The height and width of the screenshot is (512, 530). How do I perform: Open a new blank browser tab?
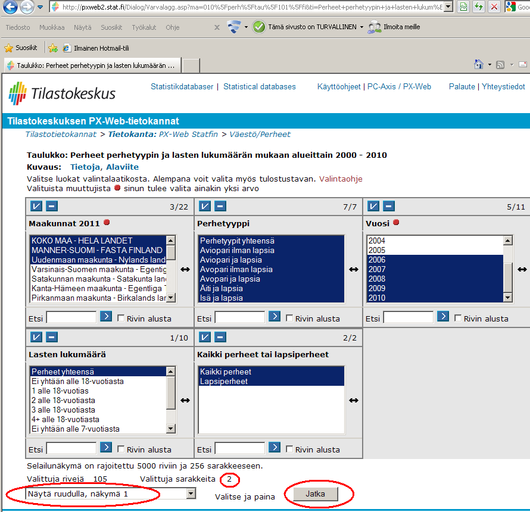click(x=191, y=65)
